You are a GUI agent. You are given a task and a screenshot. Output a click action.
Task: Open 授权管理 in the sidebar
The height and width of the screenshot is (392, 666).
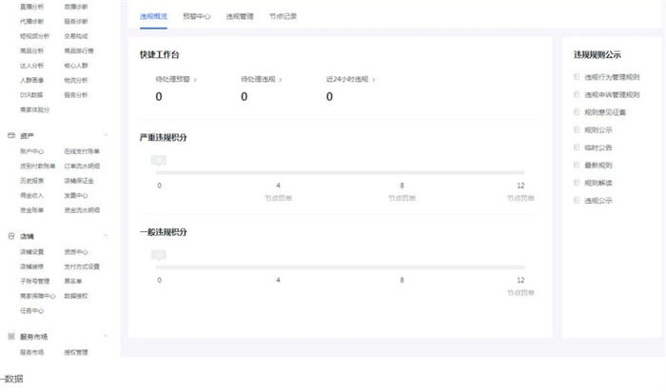coord(76,352)
